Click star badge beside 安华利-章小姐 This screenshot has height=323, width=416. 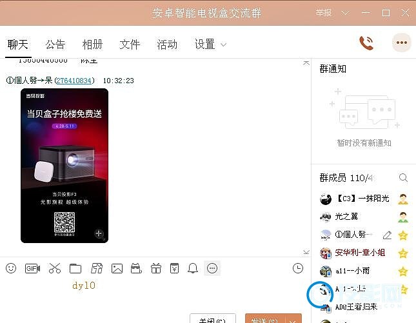click(403, 253)
